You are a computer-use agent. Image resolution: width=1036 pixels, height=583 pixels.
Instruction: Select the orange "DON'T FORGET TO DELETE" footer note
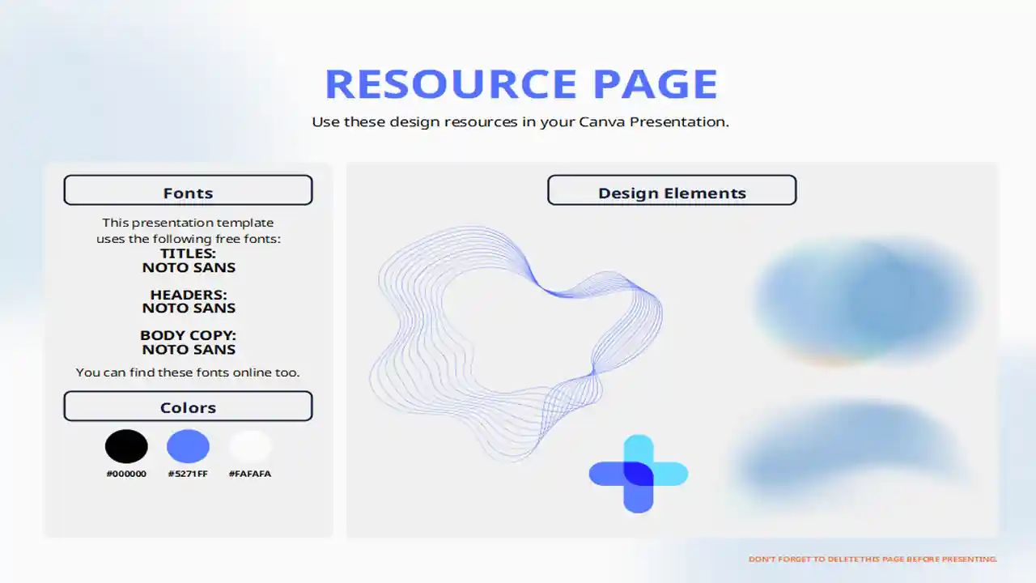(873, 559)
